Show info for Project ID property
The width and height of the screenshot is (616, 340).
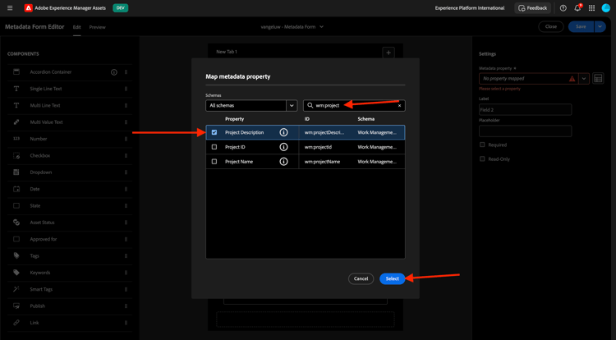(283, 147)
